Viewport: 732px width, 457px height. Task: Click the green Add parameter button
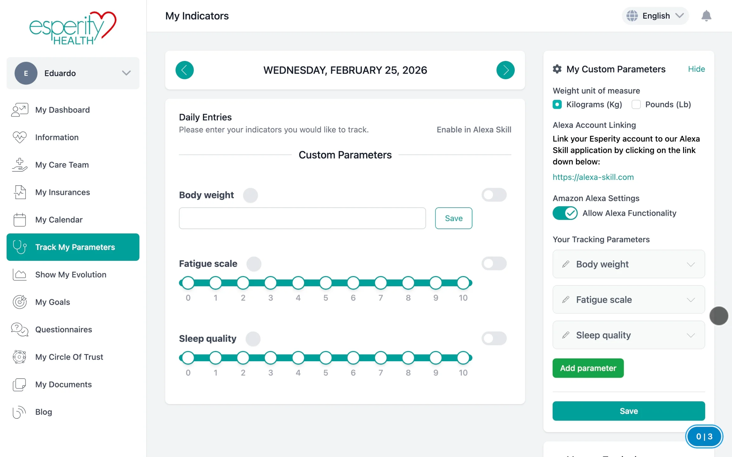pos(588,368)
